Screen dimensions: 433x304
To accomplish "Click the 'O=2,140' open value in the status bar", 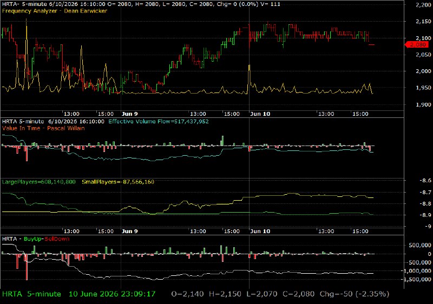I will [187, 294].
